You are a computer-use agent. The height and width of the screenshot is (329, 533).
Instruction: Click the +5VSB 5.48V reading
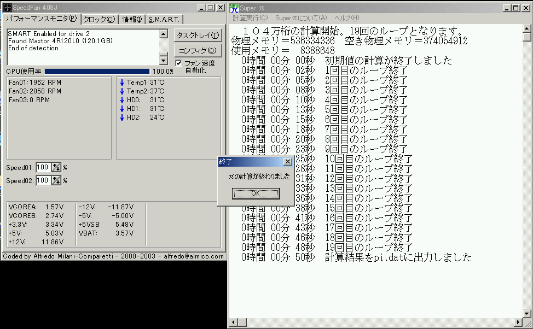point(106,225)
